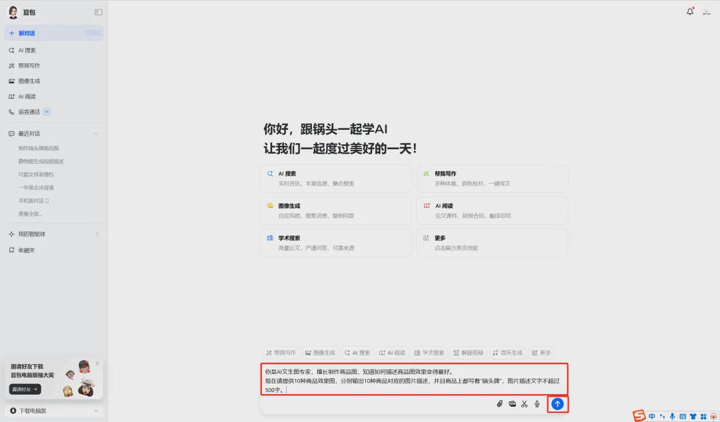
Task: Open the image upload icon beside the paperclip
Action: 512,403
